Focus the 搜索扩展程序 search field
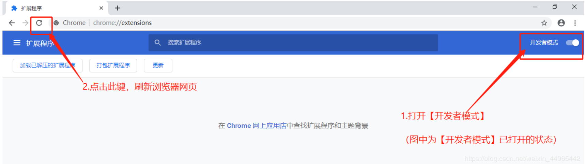The width and height of the screenshot is (585, 164). (293, 43)
